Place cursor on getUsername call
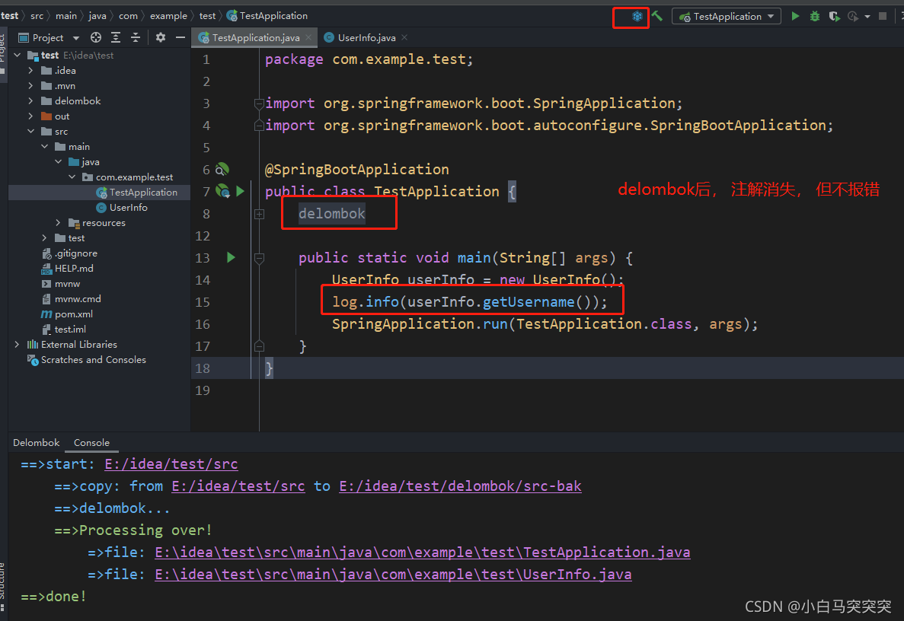Image resolution: width=904 pixels, height=621 pixels. click(528, 302)
